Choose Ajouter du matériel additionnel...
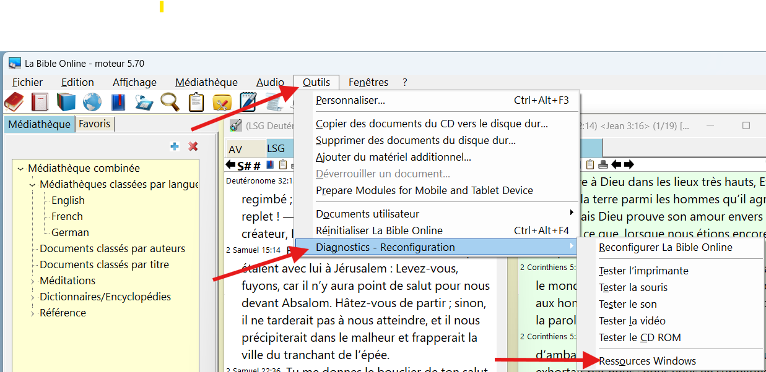This screenshot has width=766, height=372. pos(437,157)
